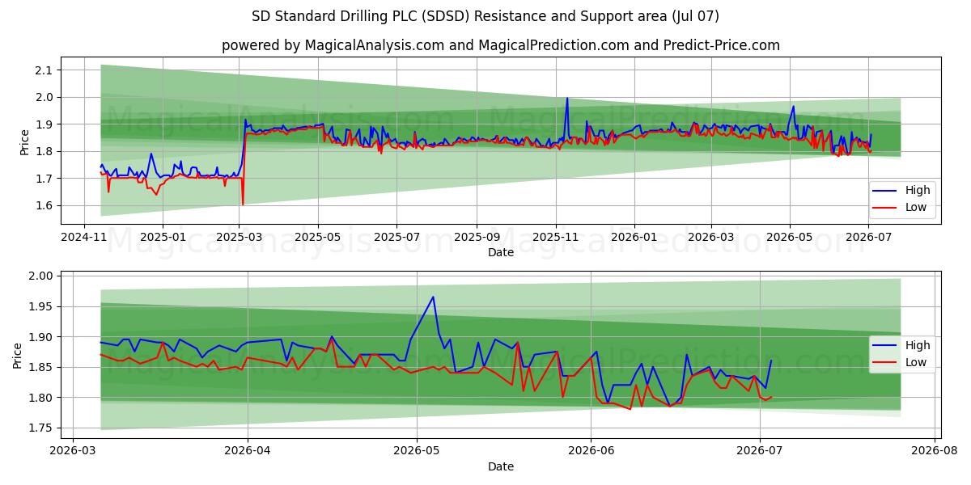Click the '2026-05' label on the top chart x-axis
The height and width of the screenshot is (485, 971).
tap(790, 239)
